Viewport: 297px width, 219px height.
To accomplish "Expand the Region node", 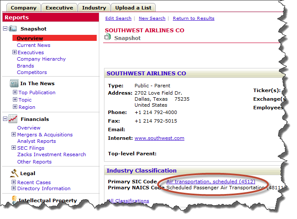I will pyautogui.click(x=15, y=107).
